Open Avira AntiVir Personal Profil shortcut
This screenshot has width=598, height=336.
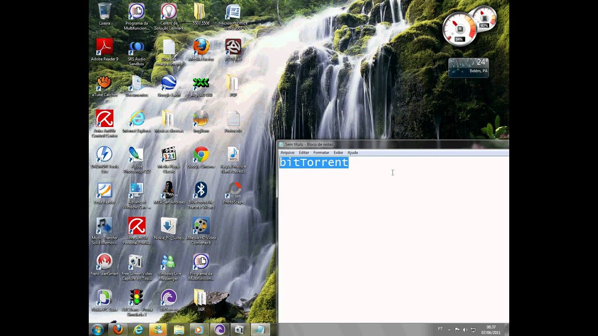click(136, 231)
